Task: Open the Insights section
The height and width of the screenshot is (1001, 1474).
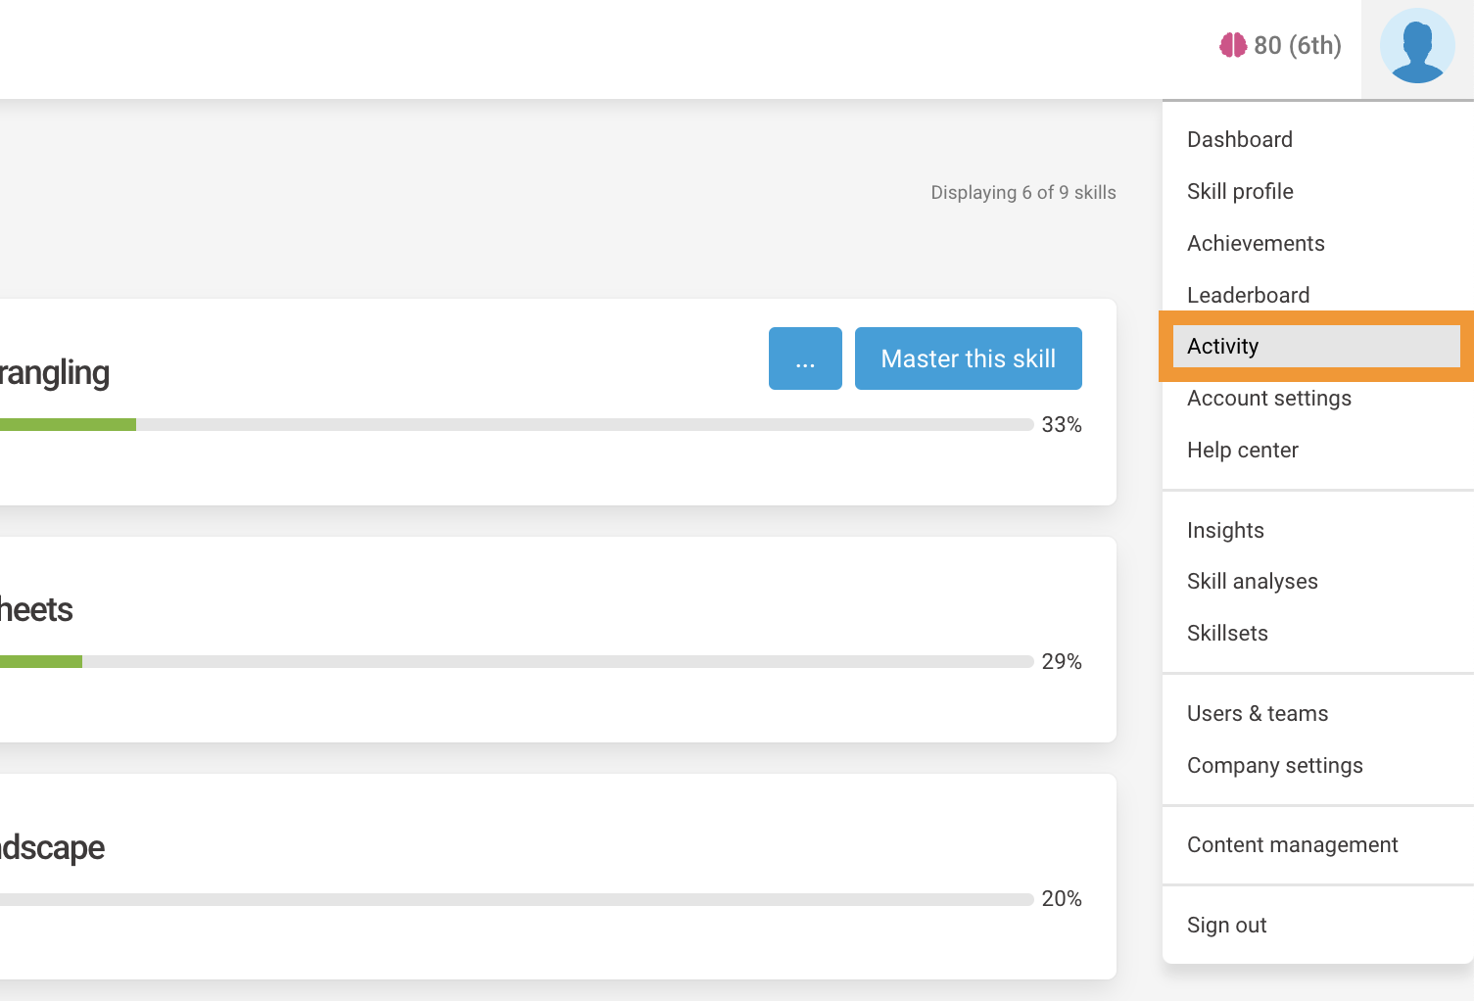Action: 1225,530
